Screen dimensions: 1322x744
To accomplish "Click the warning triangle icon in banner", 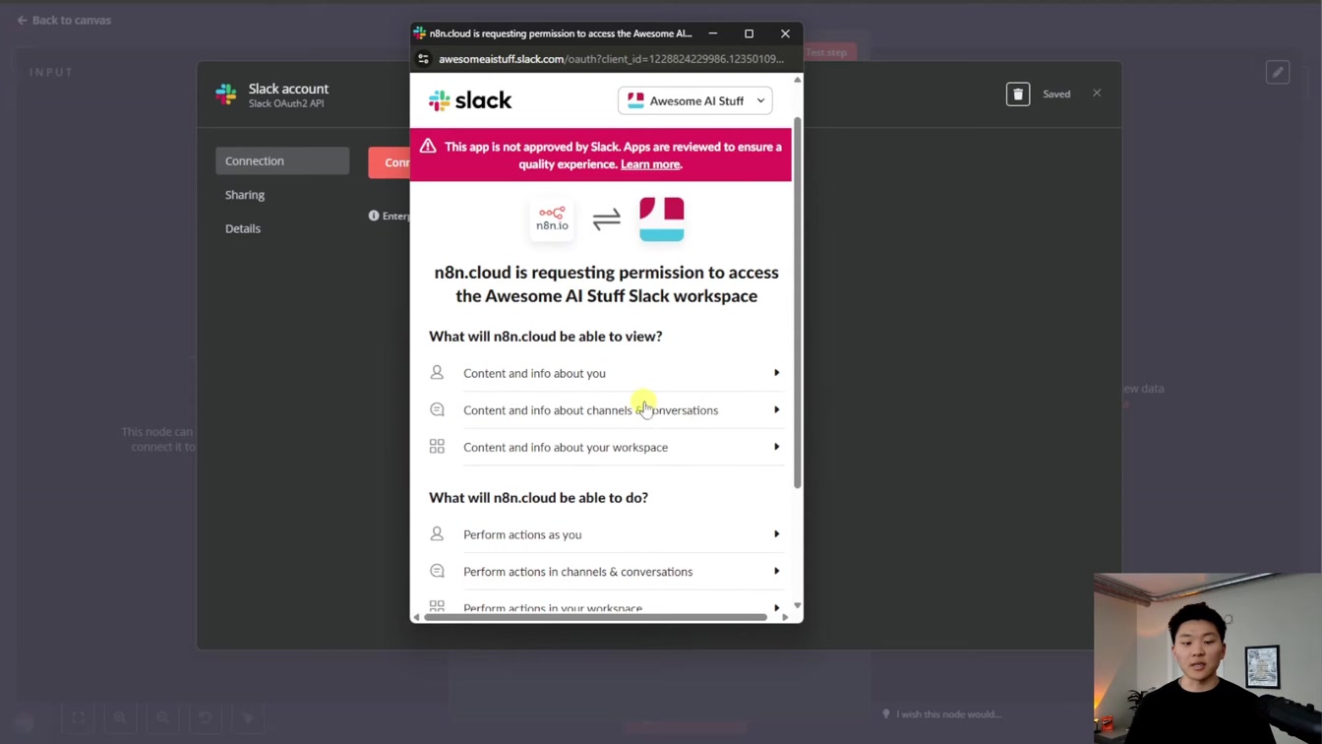I will pos(428,146).
